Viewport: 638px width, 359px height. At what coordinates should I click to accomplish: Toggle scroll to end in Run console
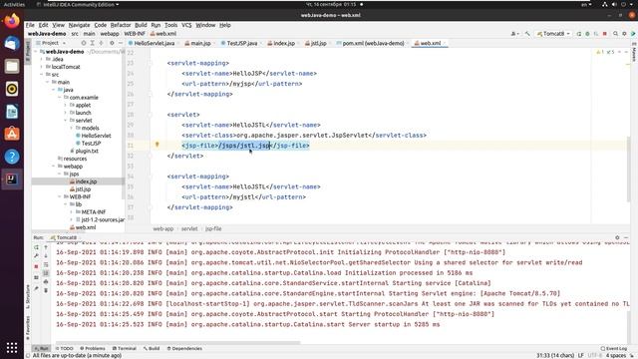pos(46,273)
